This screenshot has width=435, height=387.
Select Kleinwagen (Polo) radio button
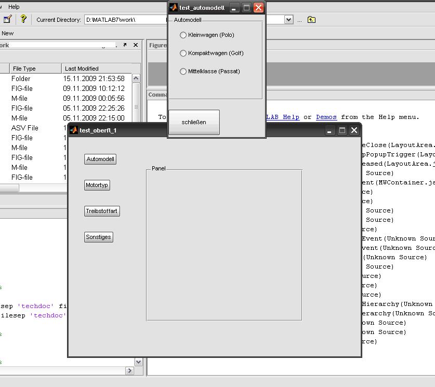(183, 35)
